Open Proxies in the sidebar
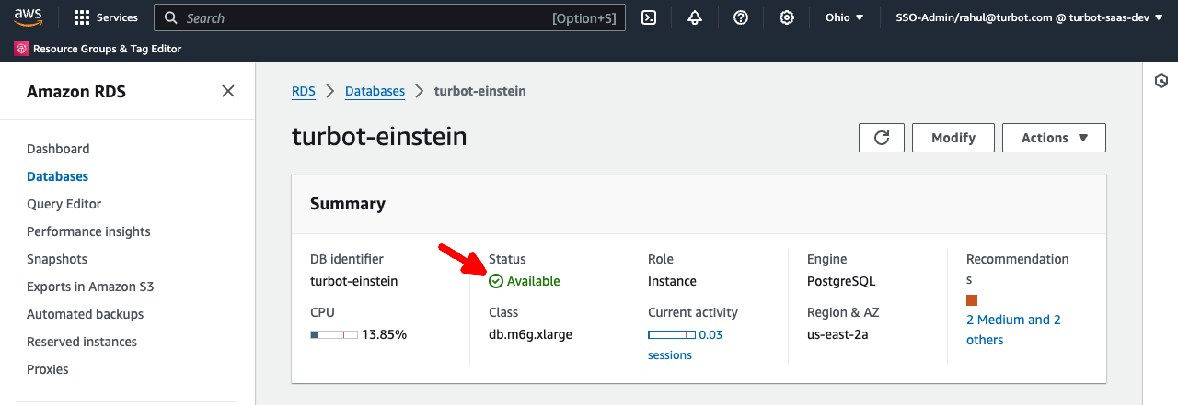Viewport: 1178px width, 405px height. coord(47,369)
